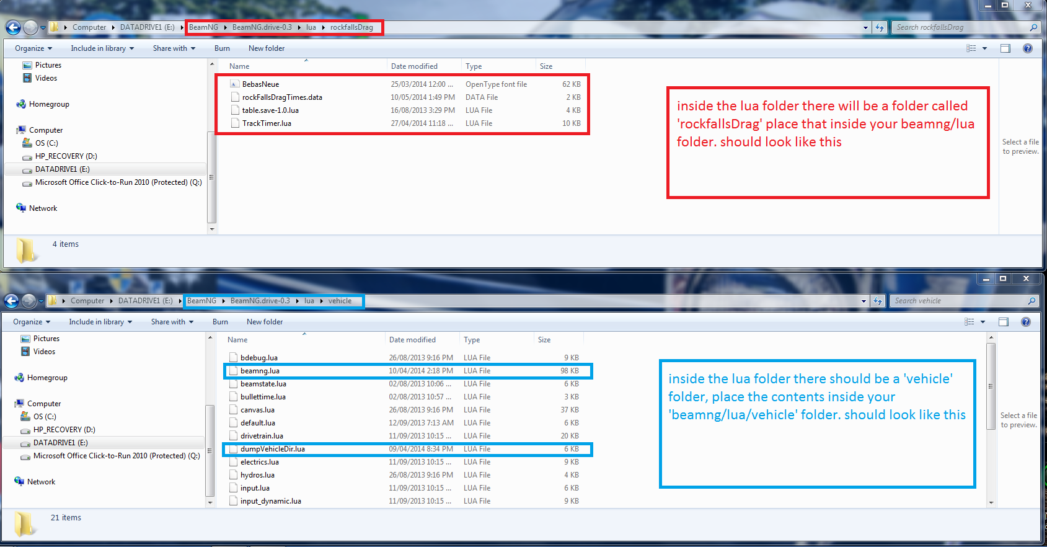The height and width of the screenshot is (547, 1047).
Task: Open view options arrow in vehicle window
Action: [983, 322]
